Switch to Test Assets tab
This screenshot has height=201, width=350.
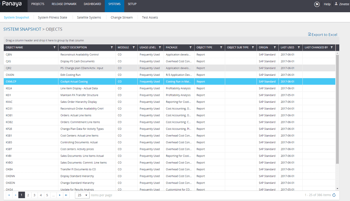150,17
